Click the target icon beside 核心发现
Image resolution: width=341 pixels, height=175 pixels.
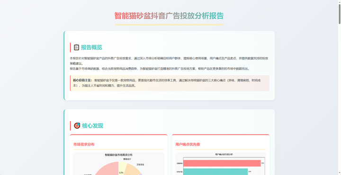pos(77,126)
